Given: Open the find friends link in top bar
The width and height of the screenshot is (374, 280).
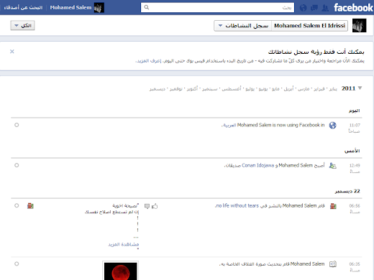Looking at the screenshot, I should pos(23,8).
